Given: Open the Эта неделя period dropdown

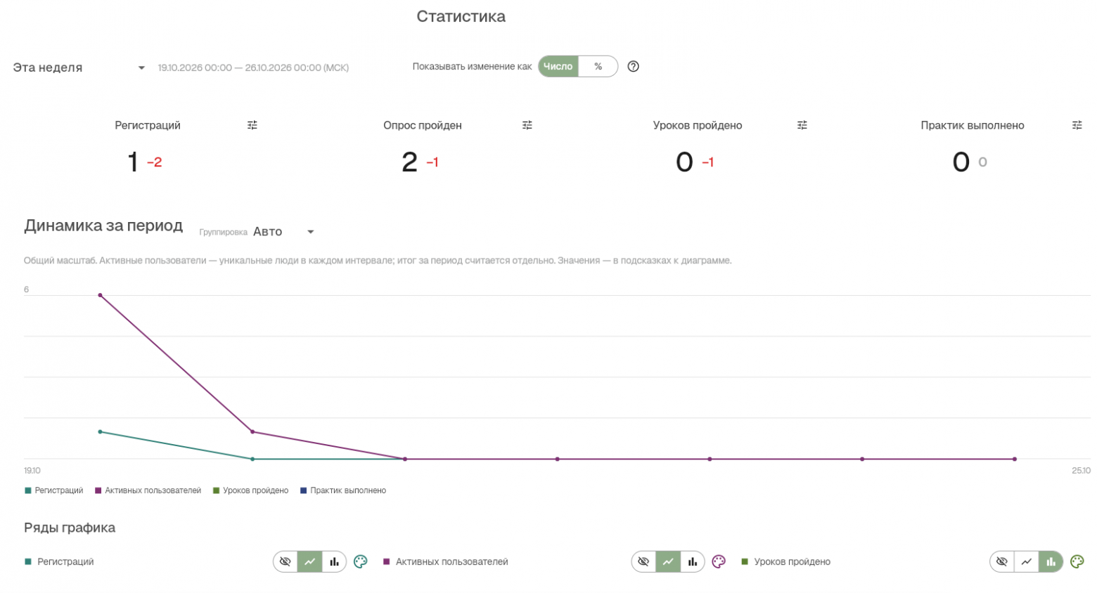Looking at the screenshot, I should [79, 67].
